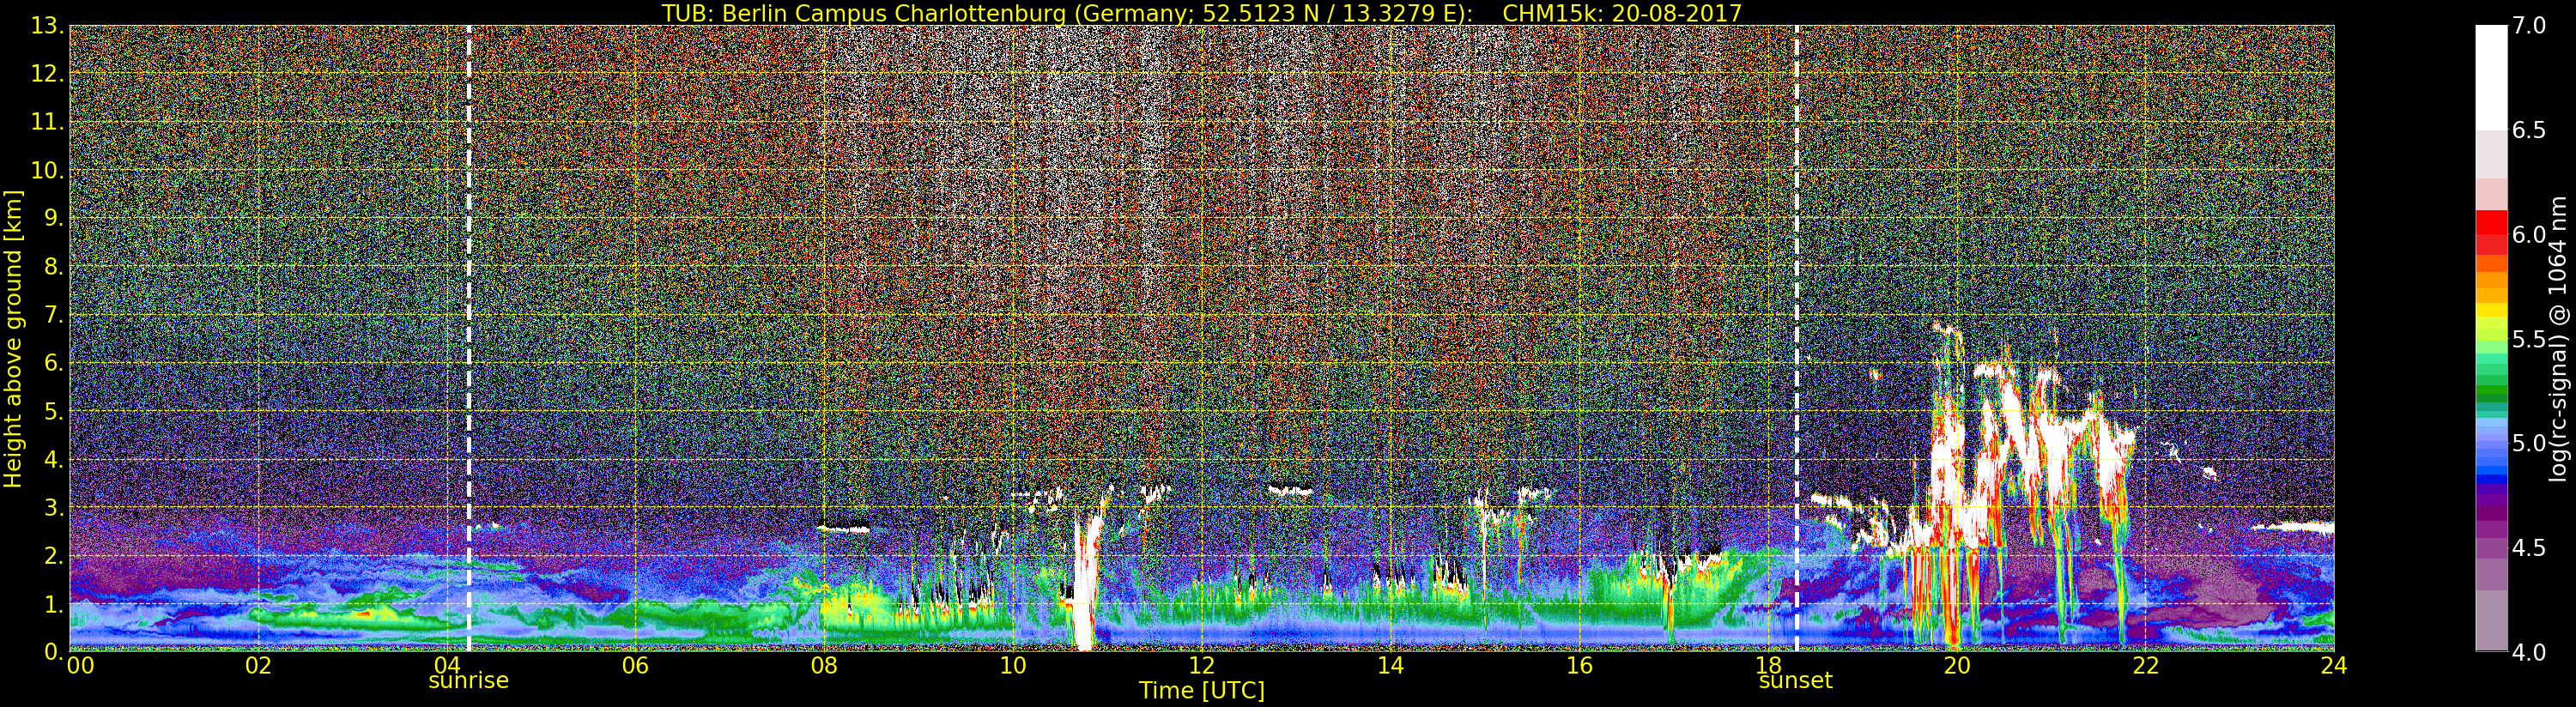
Task: Click the height axis tick label 6
Action: pyautogui.click(x=56, y=363)
